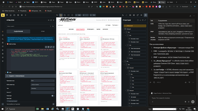Open Chrome from the taskbar
Image resolution: width=198 pixels, height=111 pixels.
click(x=88, y=109)
